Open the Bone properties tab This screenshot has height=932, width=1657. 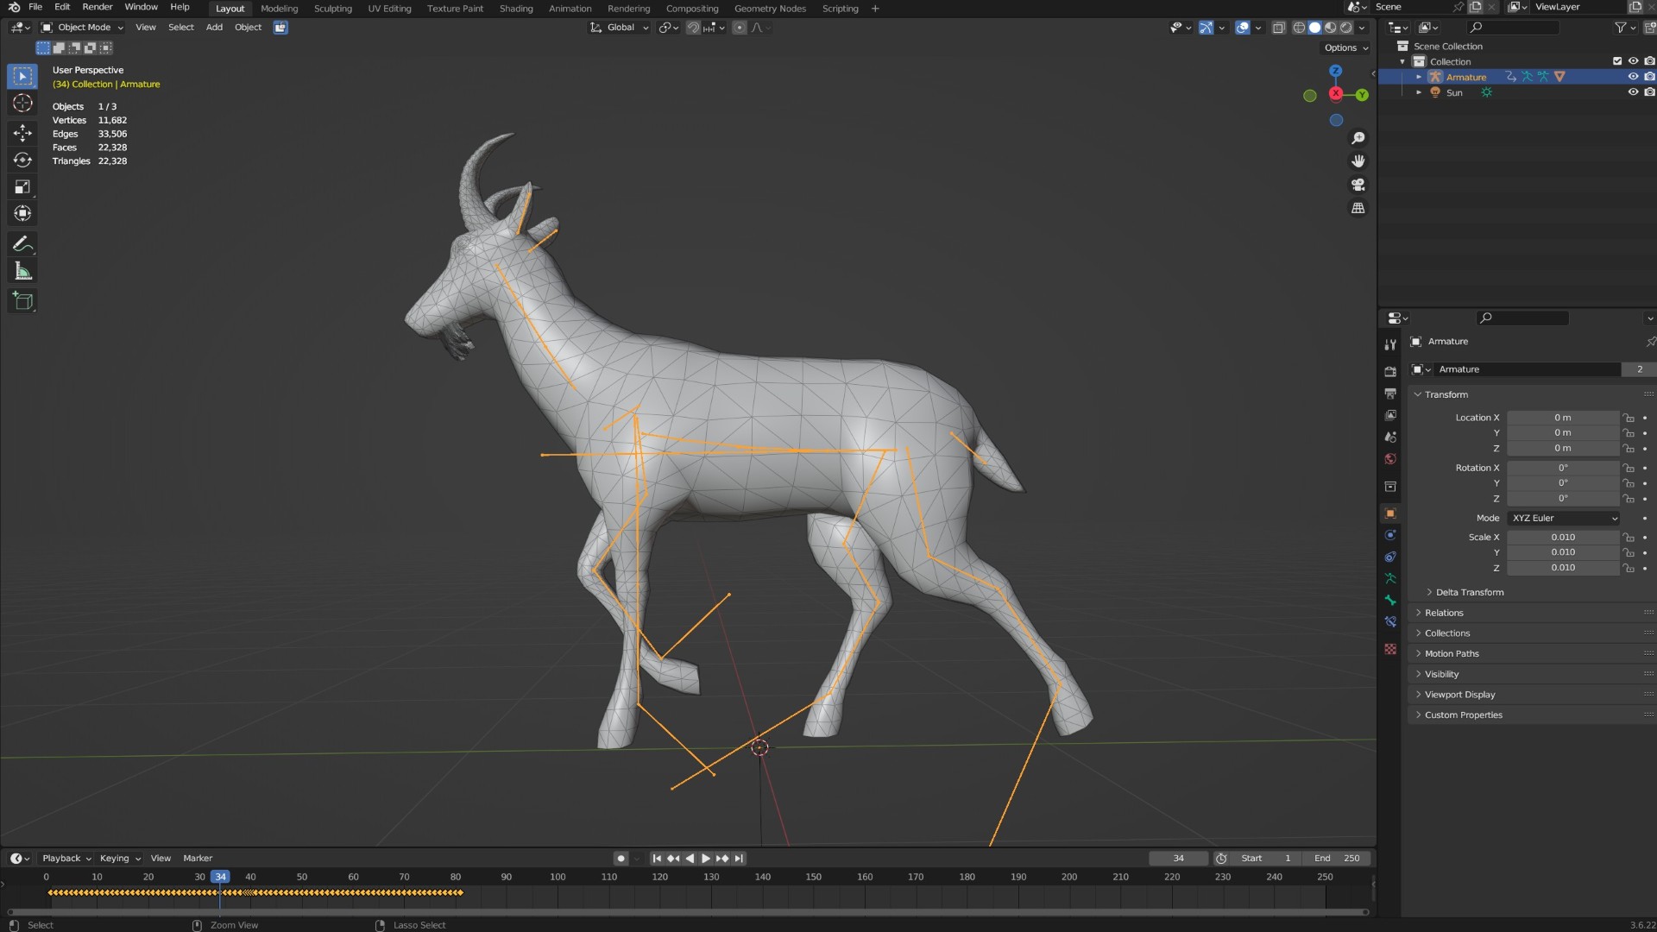point(1390,600)
